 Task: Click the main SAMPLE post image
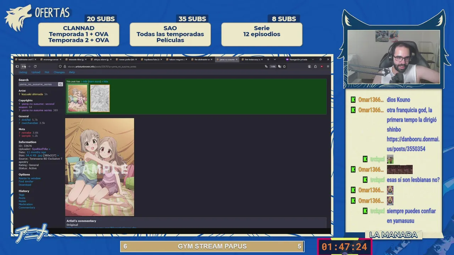click(x=100, y=167)
